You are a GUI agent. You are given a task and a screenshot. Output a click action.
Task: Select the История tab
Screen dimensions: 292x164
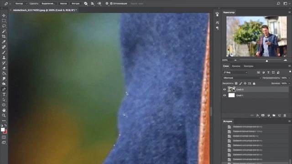click(x=228, y=121)
